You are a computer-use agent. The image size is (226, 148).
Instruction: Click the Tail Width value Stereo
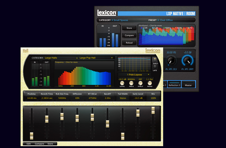[x=123, y=98]
